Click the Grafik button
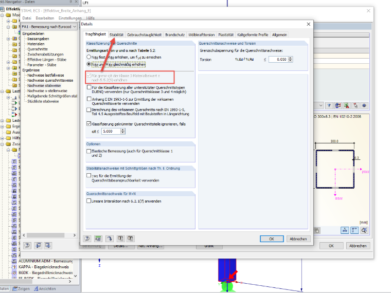Viewport: 391px width, 293px height. pyautogui.click(x=209, y=246)
